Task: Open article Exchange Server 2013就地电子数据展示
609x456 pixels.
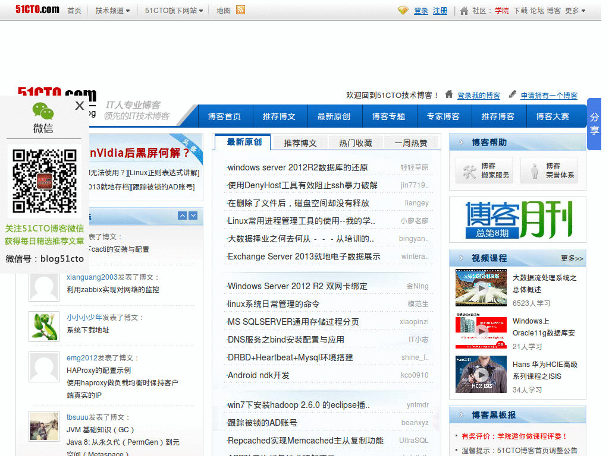Action: pyautogui.click(x=304, y=256)
